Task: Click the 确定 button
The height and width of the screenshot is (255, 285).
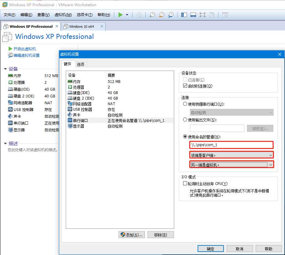Action: tap(211, 249)
